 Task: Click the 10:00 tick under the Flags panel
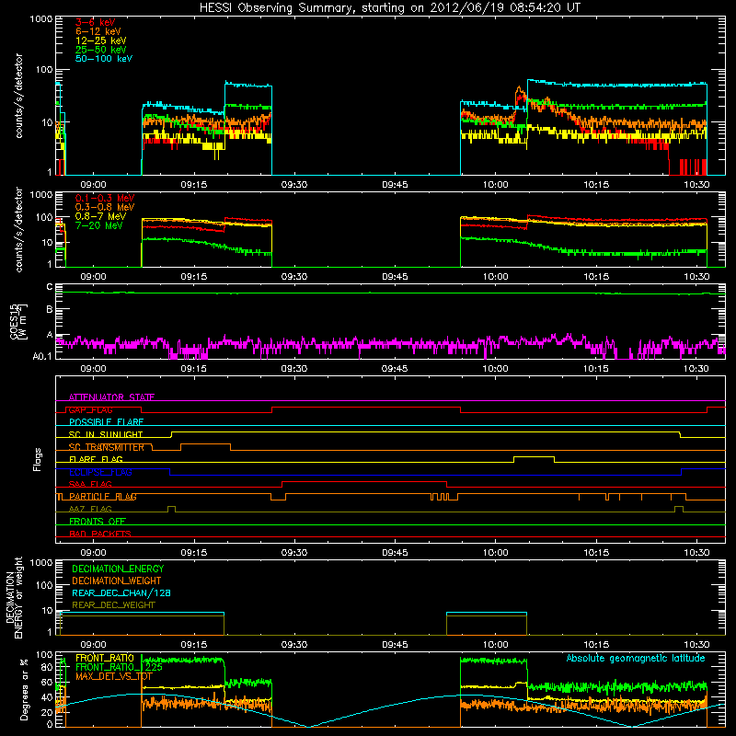495,553
